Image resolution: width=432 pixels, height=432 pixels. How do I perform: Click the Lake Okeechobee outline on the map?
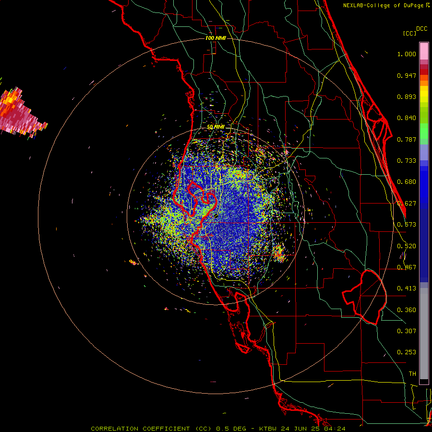364,297
